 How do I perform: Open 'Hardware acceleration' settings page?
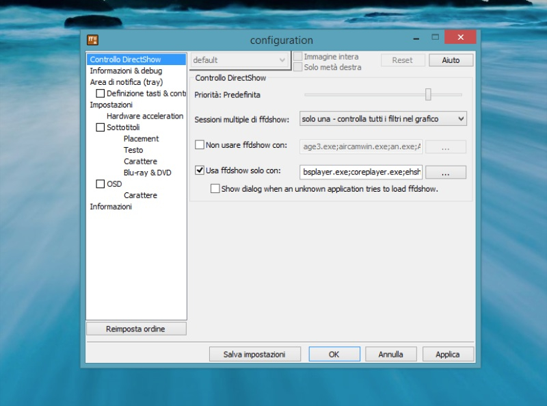click(144, 116)
